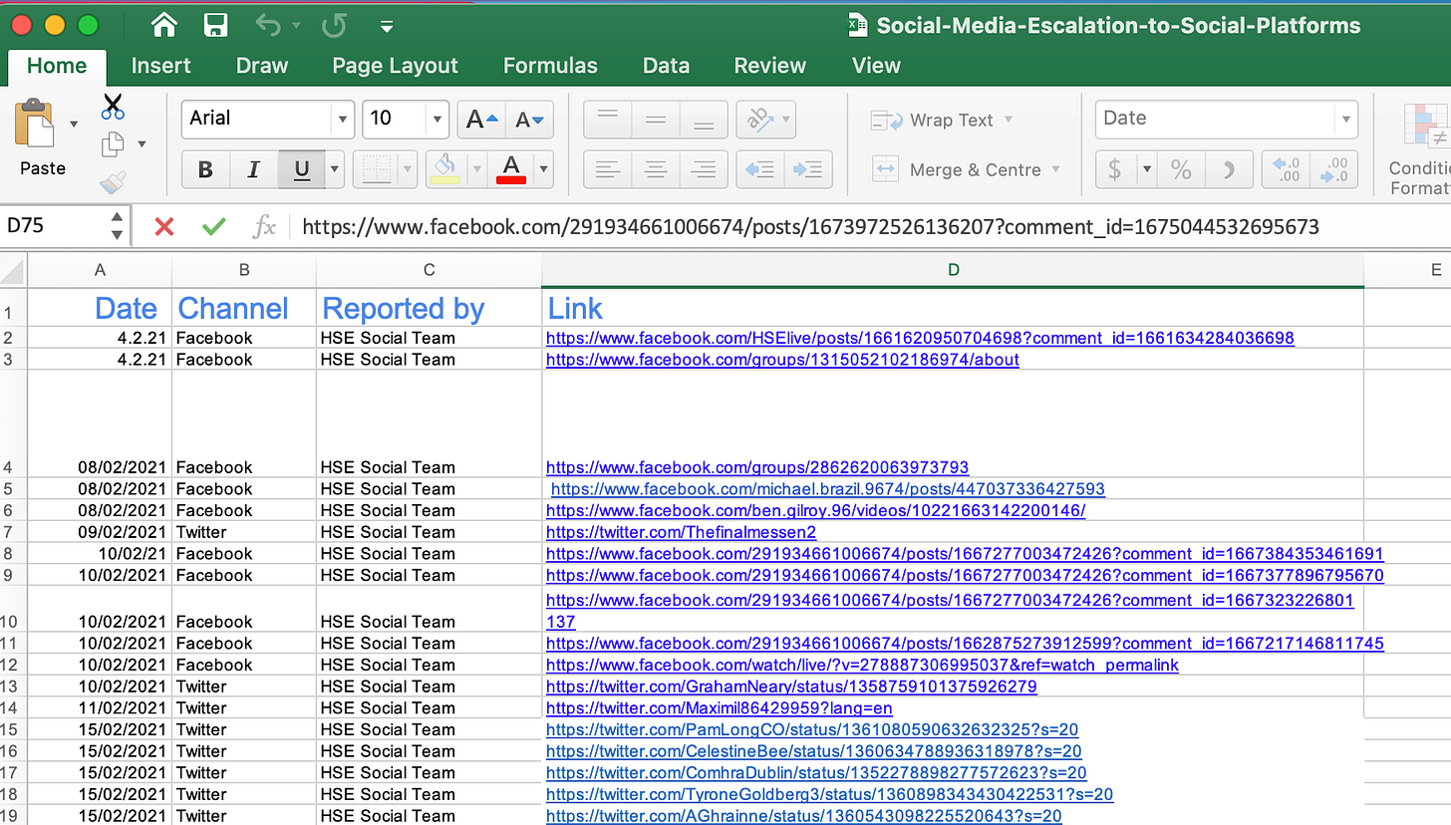
Task: Increase decimal places
Action: (1286, 169)
